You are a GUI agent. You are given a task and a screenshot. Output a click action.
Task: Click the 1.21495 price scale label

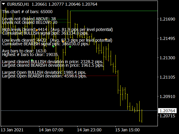tap(167, 38)
